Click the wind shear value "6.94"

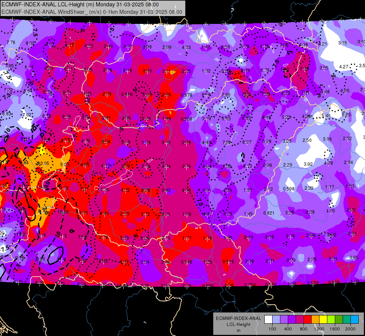pyautogui.click(x=207, y=166)
